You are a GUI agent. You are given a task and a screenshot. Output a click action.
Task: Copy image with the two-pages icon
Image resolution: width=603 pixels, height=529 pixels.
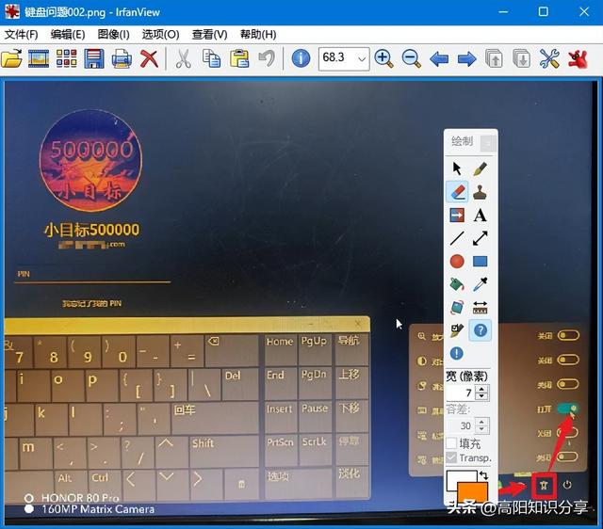[211, 58]
